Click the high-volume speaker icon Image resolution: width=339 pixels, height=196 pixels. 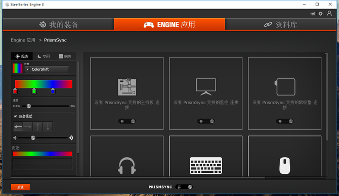71,138
